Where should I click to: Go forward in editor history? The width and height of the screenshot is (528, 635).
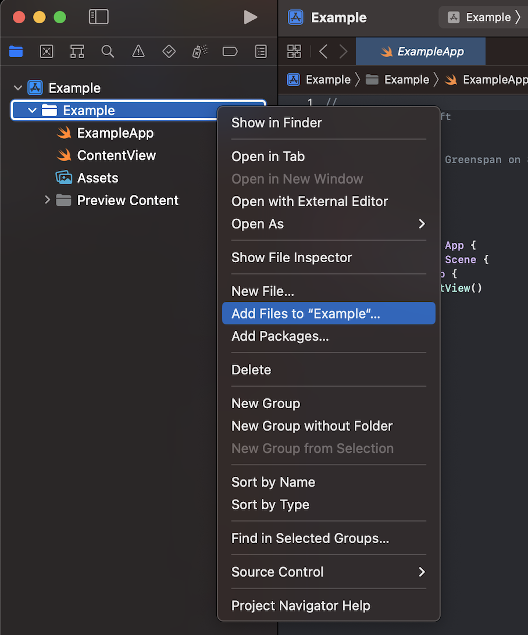point(343,51)
